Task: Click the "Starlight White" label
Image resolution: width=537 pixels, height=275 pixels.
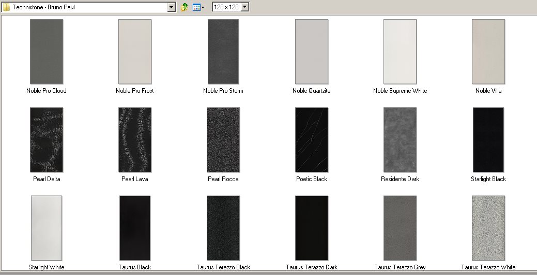Action: tap(47, 267)
